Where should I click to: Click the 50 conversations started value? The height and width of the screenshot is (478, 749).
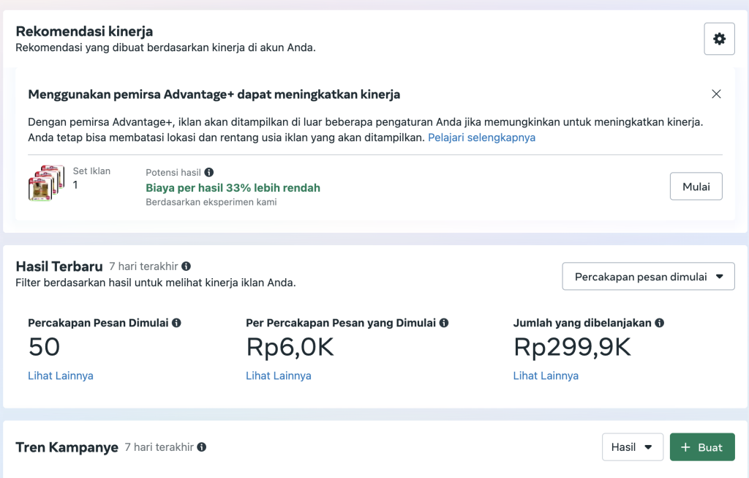point(44,347)
